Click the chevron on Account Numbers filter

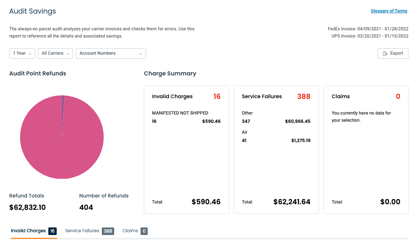140,53
